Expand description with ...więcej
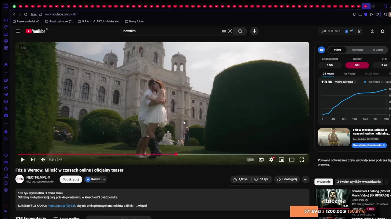Viewport: 391px width, 219px height. [141, 206]
